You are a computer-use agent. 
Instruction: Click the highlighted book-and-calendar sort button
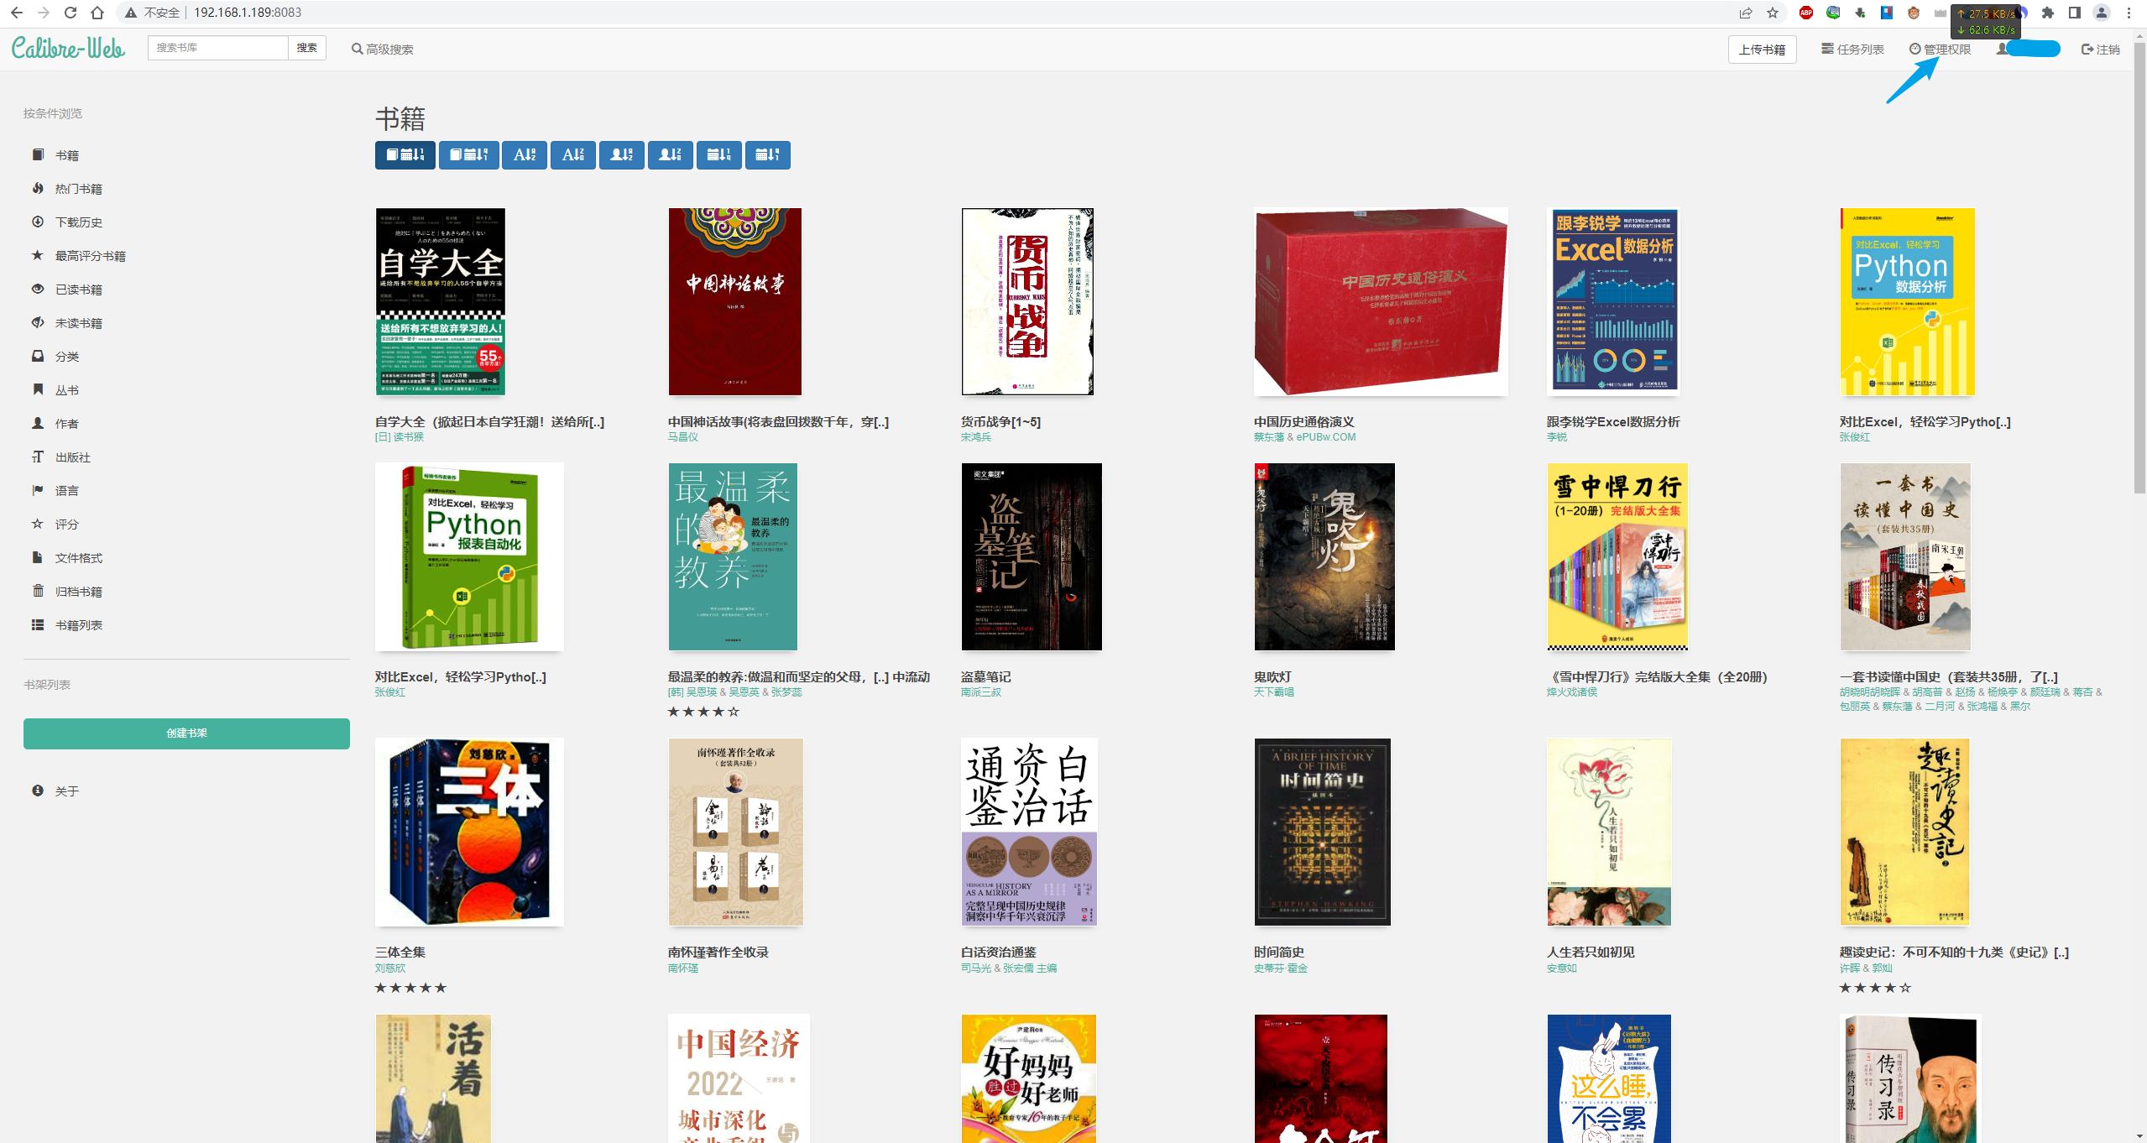pyautogui.click(x=405, y=154)
